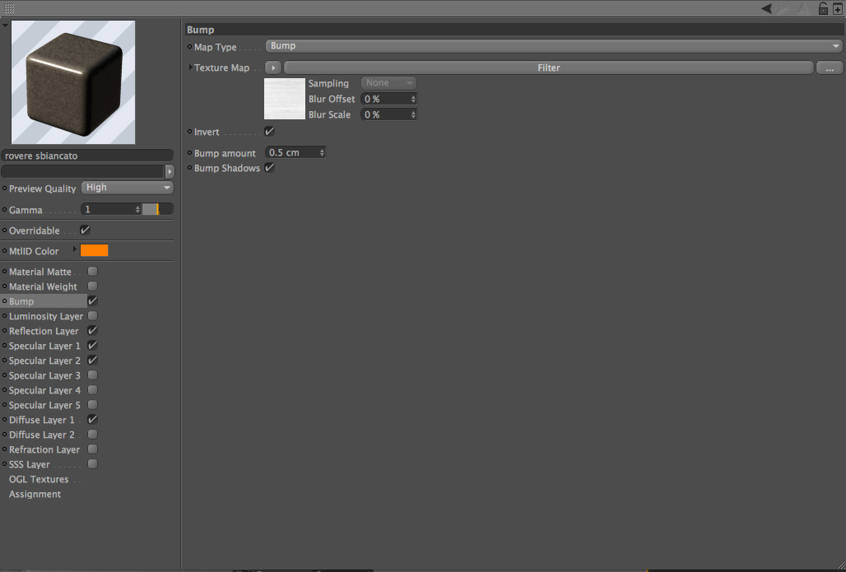Open the Sampling dropdown

coord(388,82)
